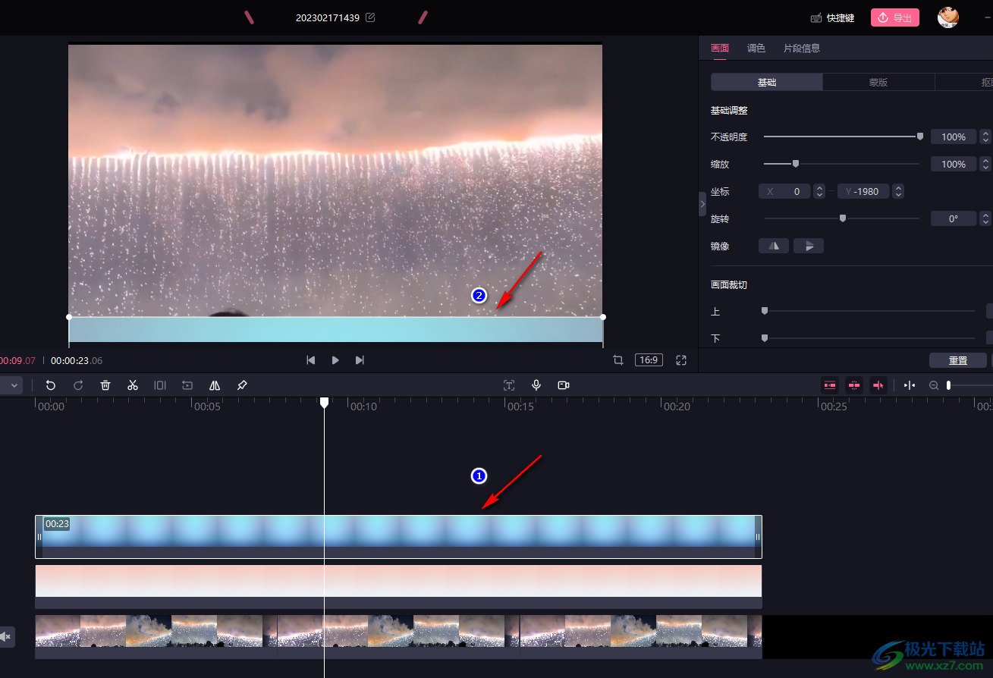Click the 重置 reset button
Screen dimensions: 993x678
958,360
